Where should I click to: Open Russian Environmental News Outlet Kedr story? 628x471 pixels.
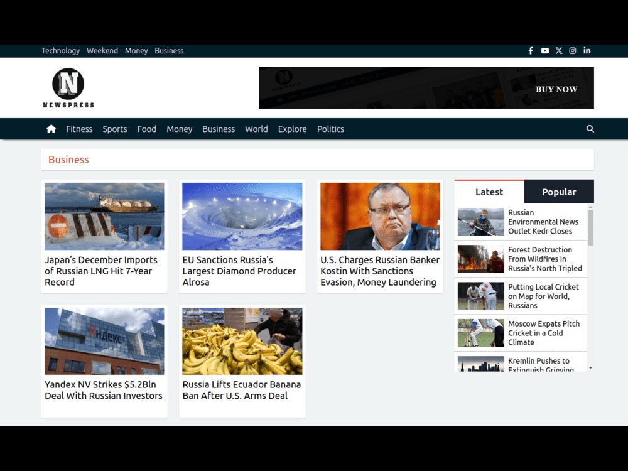[543, 222]
